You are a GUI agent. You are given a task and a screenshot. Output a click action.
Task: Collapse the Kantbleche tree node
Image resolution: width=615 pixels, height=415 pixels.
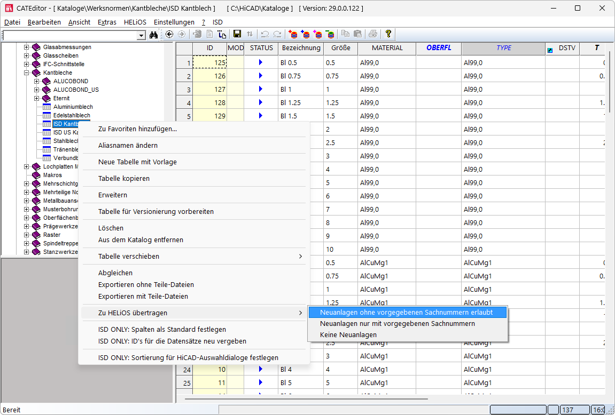[x=26, y=73]
